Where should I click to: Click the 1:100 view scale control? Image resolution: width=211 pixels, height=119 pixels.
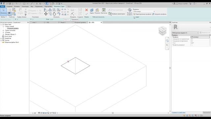(x=34, y=113)
